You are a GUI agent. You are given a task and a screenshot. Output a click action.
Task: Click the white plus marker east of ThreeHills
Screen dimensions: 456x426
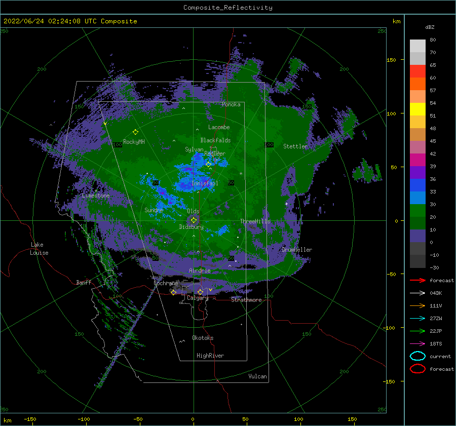click(286, 204)
